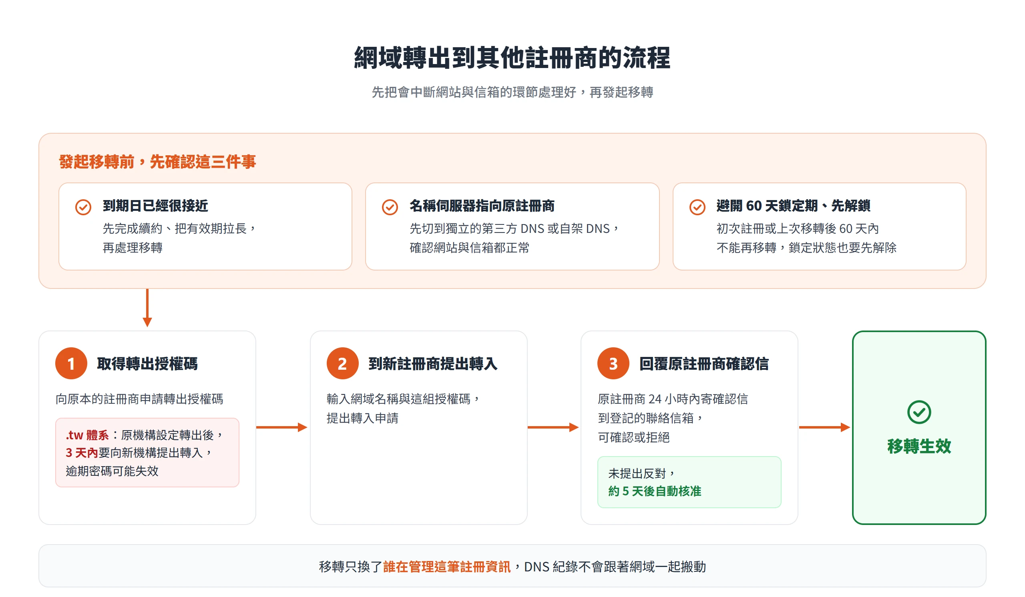Click the orange heading 發起移轉前，先確認這三件事
The height and width of the screenshot is (597, 1025).
pyautogui.click(x=157, y=162)
